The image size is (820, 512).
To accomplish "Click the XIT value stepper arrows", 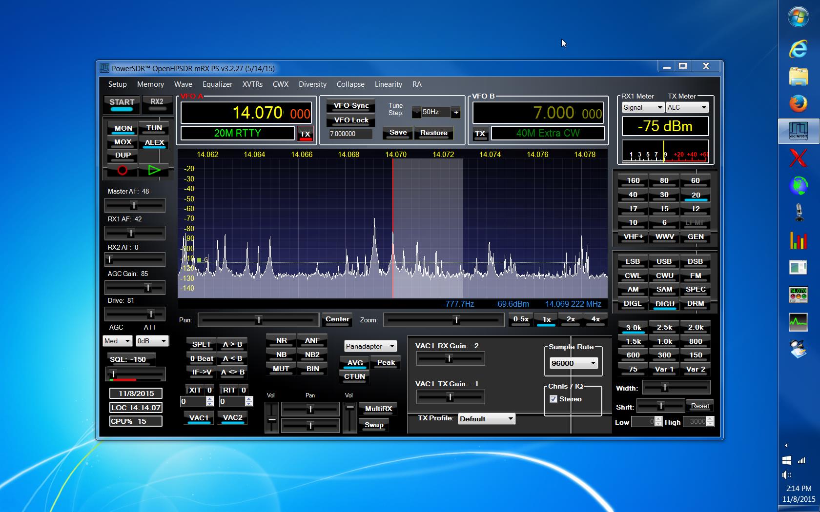I will [x=210, y=401].
